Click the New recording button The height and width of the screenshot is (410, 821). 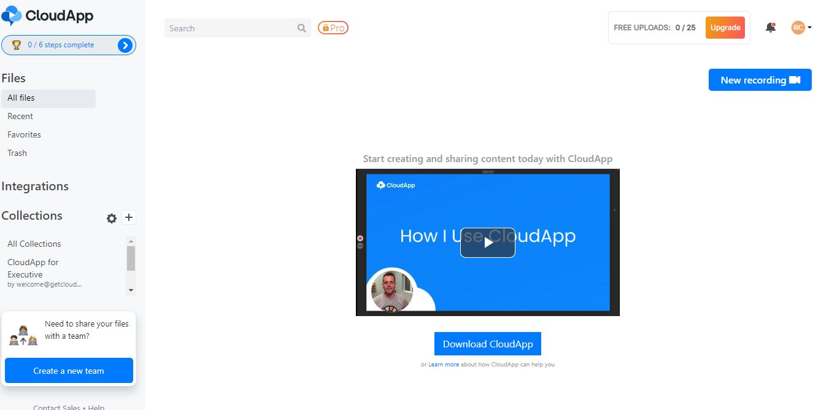click(x=760, y=80)
